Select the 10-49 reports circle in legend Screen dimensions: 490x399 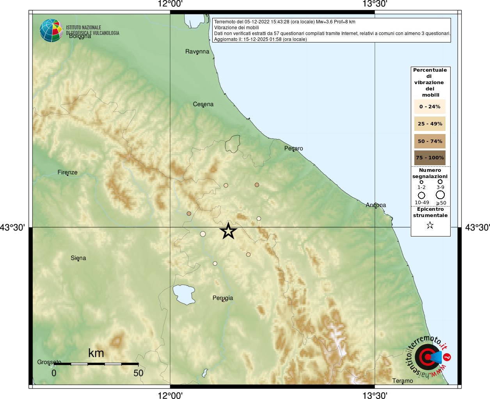tap(421, 195)
